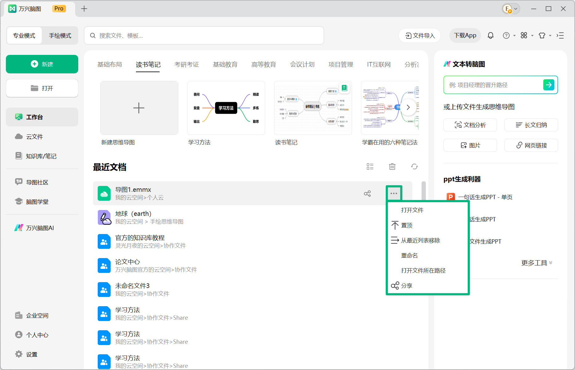Click the 地球 (earth) hand-drawn file icon
Image resolution: width=575 pixels, height=370 pixels.
point(104,217)
